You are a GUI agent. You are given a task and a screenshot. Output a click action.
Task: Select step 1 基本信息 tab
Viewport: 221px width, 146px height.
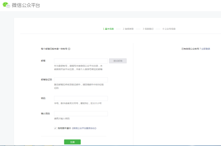108,29
